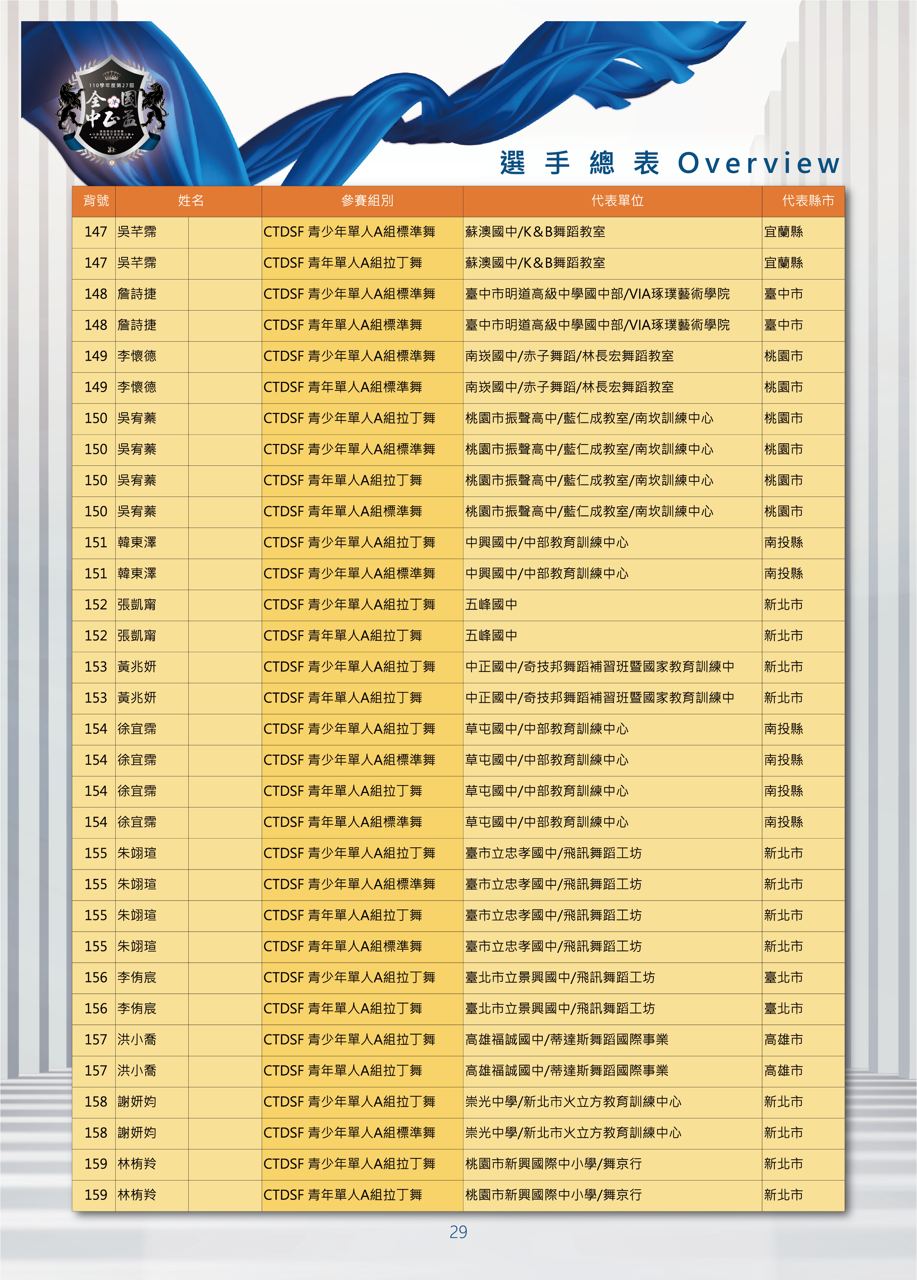Screen dimensions: 917x1280
Task: Click page number 29 at the bottom
Action: click(458, 1232)
